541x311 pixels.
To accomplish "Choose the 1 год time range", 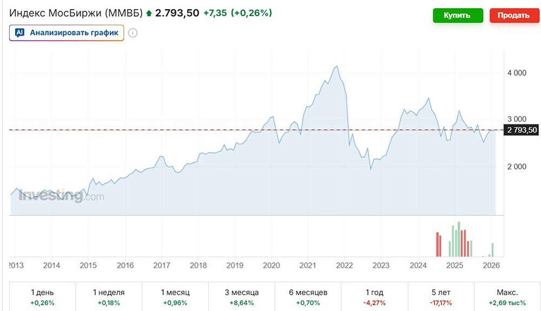I will (375, 296).
